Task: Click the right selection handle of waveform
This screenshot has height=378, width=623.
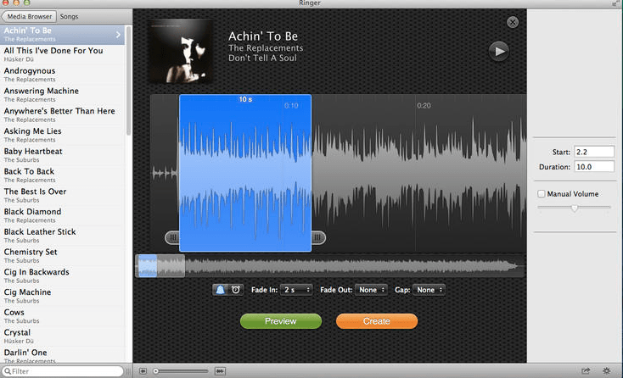Action: pyautogui.click(x=318, y=237)
